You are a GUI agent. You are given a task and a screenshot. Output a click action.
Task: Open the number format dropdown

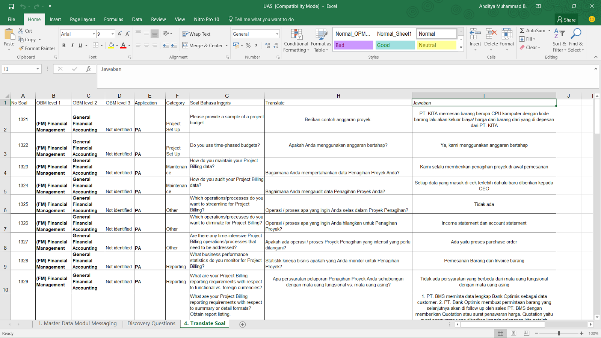(x=278, y=34)
